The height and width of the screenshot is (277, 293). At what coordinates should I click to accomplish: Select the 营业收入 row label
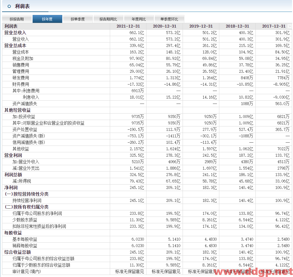[x=21, y=39]
